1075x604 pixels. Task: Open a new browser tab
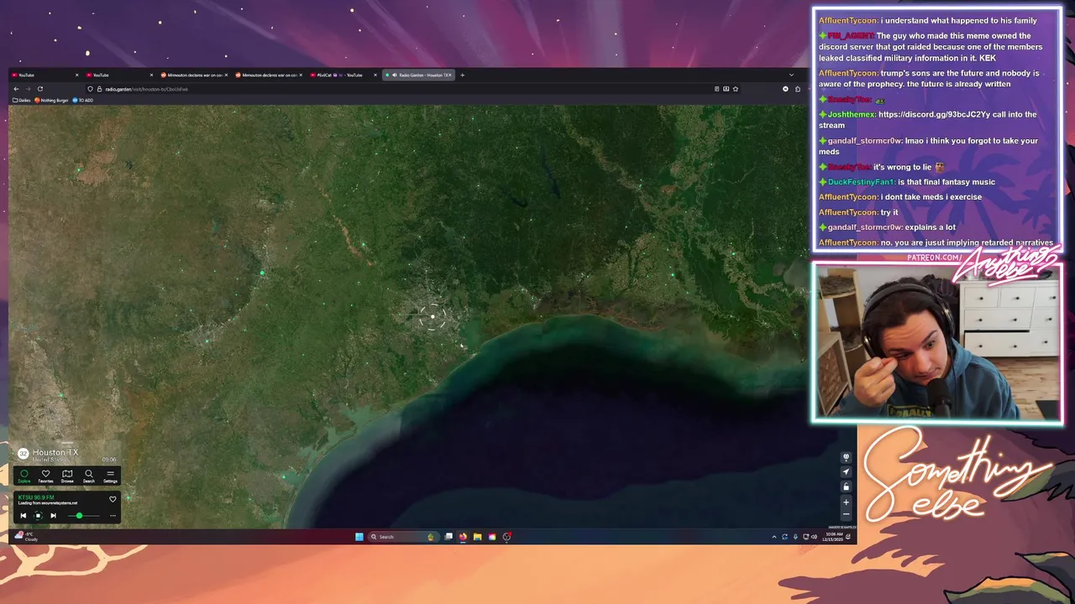pos(462,75)
